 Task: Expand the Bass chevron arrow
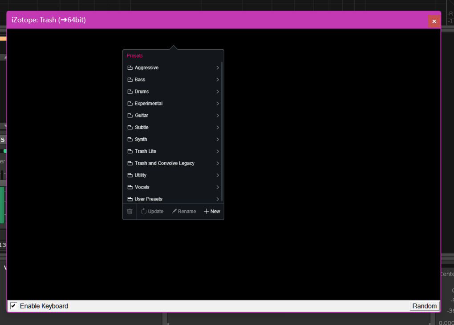[x=218, y=80]
